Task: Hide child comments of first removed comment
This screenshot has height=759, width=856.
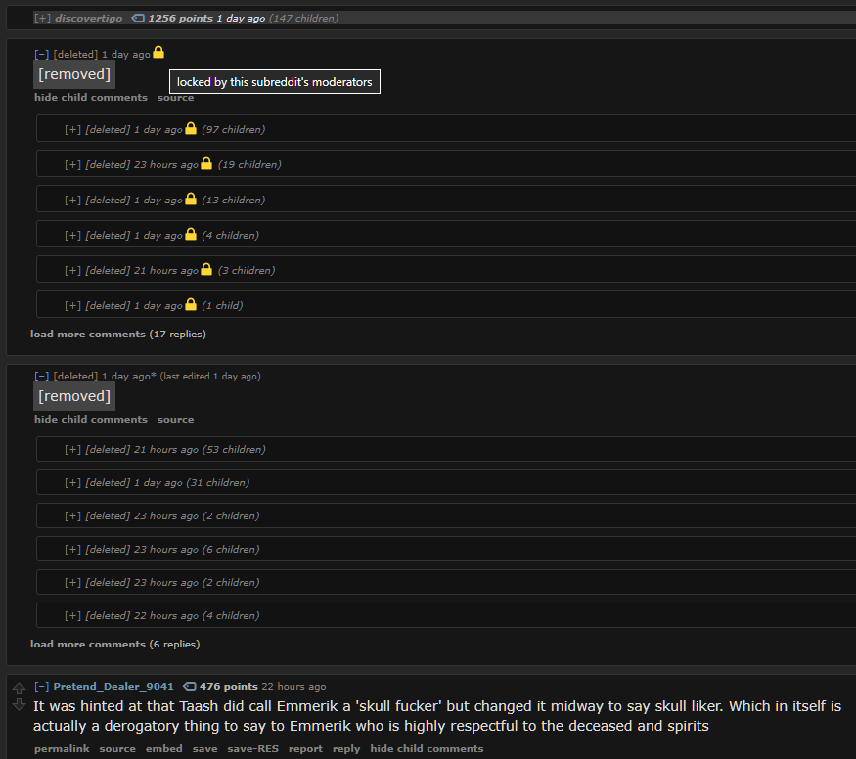Action: (x=91, y=97)
